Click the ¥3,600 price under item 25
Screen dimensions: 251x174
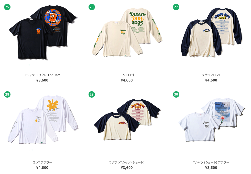tap(42, 80)
